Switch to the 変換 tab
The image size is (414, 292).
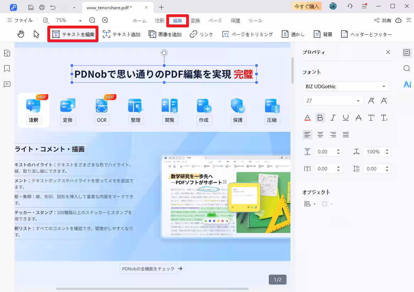195,21
